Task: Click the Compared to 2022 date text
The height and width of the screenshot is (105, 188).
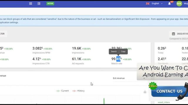Action: pos(179,39)
